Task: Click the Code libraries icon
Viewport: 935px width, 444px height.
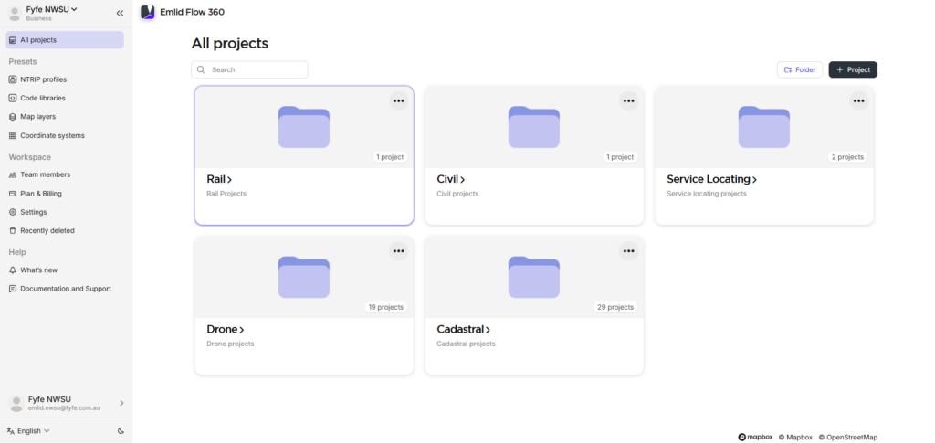Action: pyautogui.click(x=13, y=98)
